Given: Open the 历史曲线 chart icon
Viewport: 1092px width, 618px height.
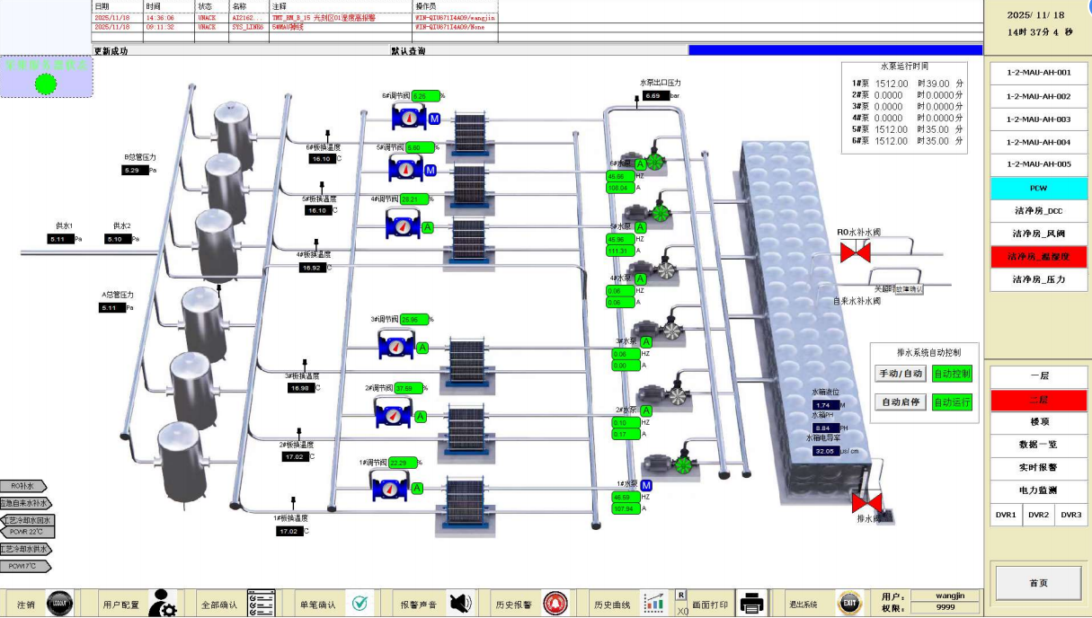Looking at the screenshot, I should pos(653,604).
